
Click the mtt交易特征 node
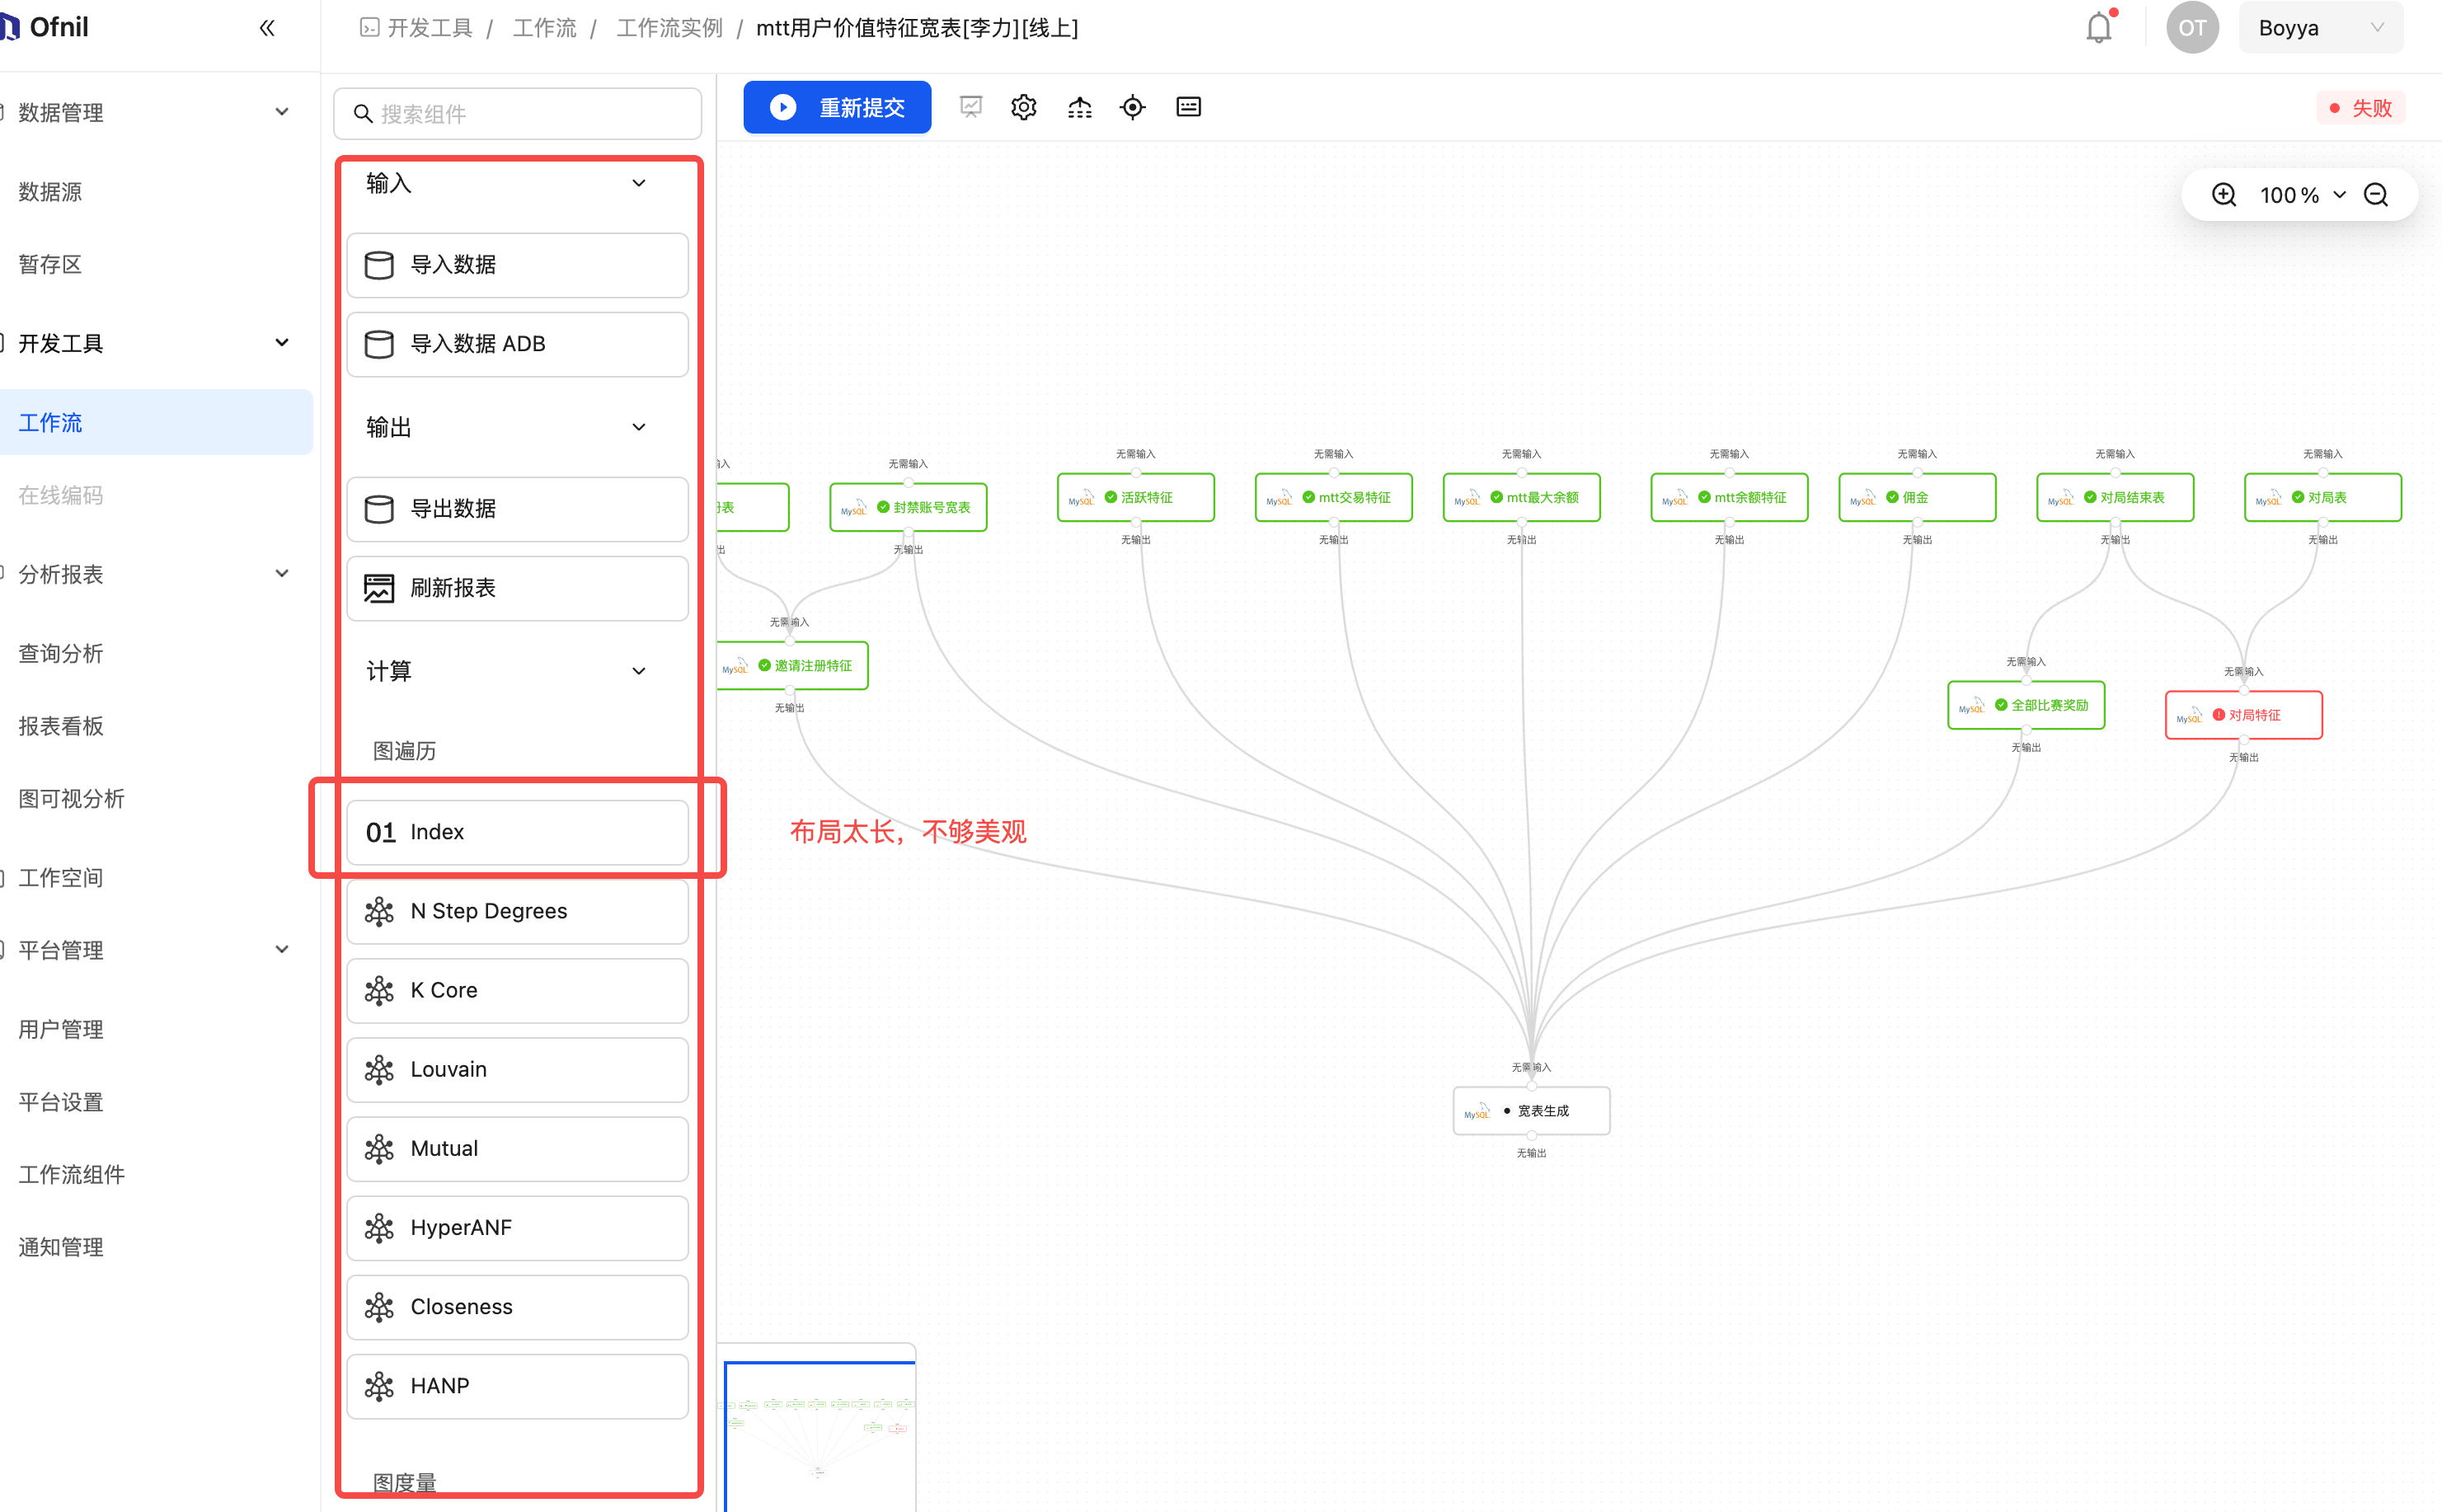tap(1333, 497)
